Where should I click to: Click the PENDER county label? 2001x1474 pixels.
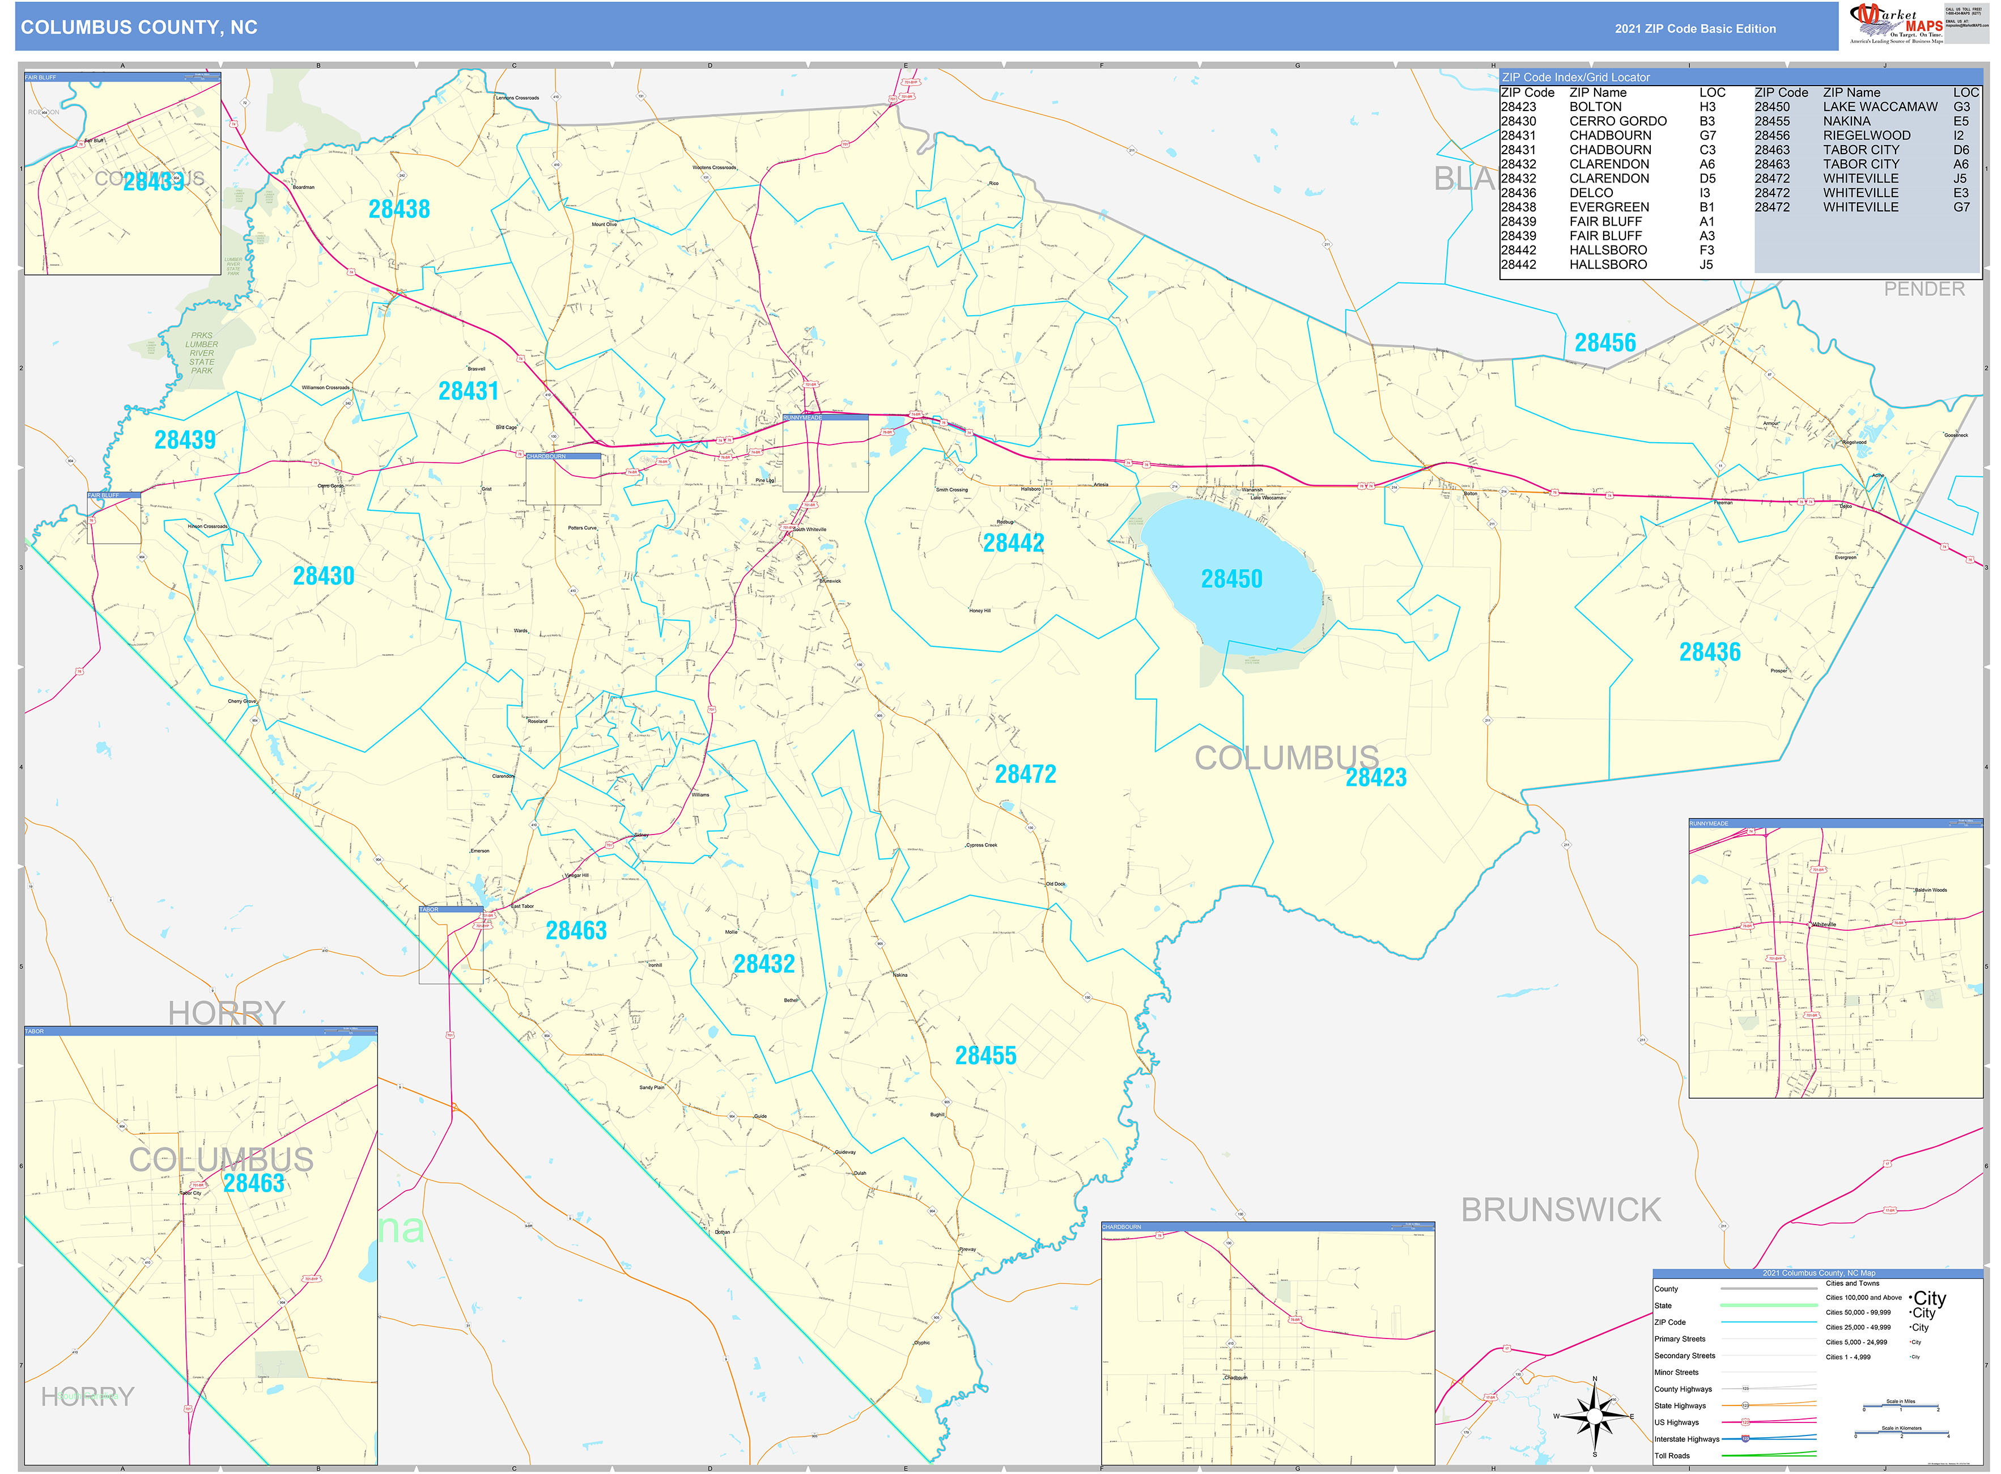point(1924,289)
